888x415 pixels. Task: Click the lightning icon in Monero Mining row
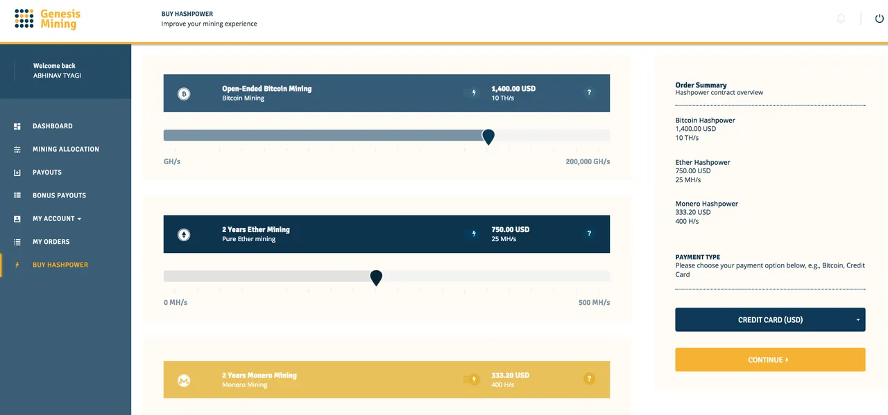pyautogui.click(x=474, y=379)
